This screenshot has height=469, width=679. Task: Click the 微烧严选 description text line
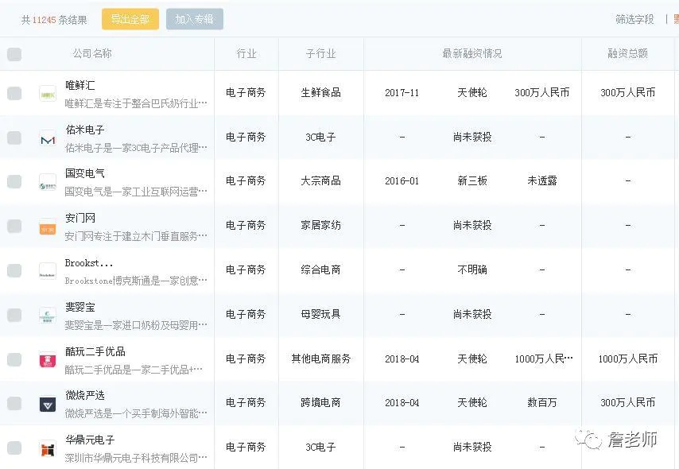coord(136,413)
